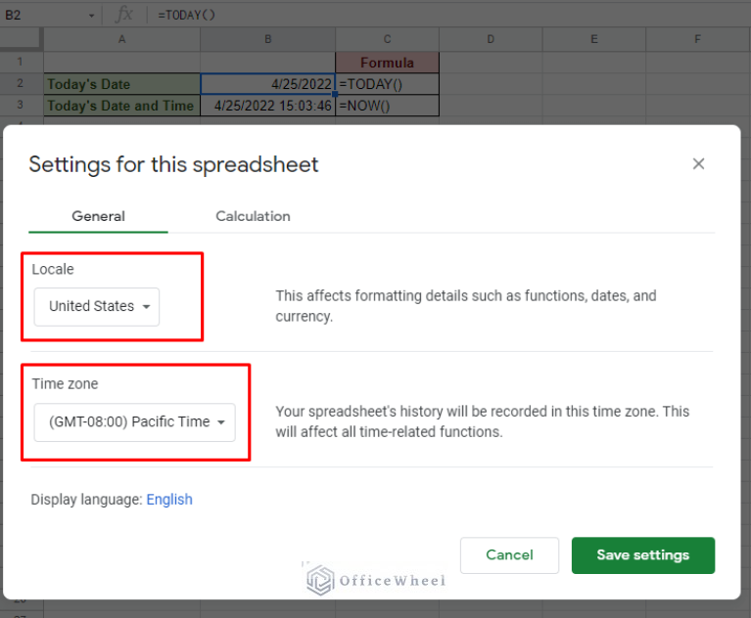
Task: Close the spreadsheet settings dialog with X
Action: tap(698, 164)
